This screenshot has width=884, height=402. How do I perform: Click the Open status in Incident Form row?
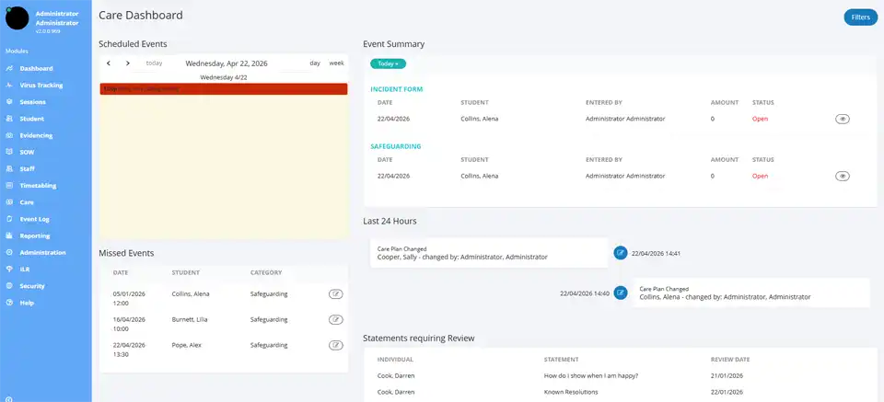[760, 119]
